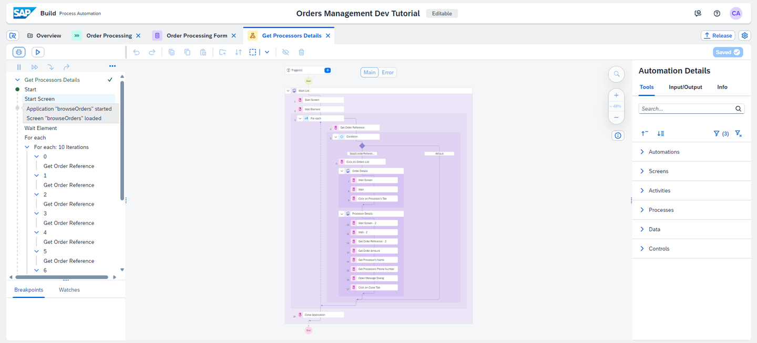Click the canvas info circle icon

618,135
